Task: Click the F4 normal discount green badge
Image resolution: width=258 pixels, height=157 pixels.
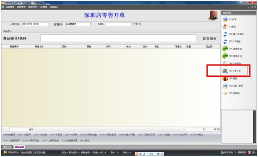Action: (225, 49)
